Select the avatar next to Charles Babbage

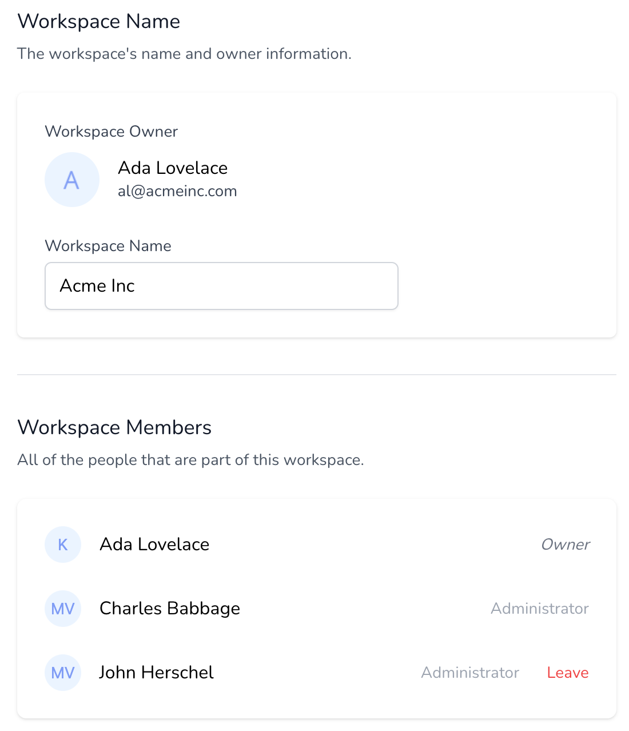[63, 609]
